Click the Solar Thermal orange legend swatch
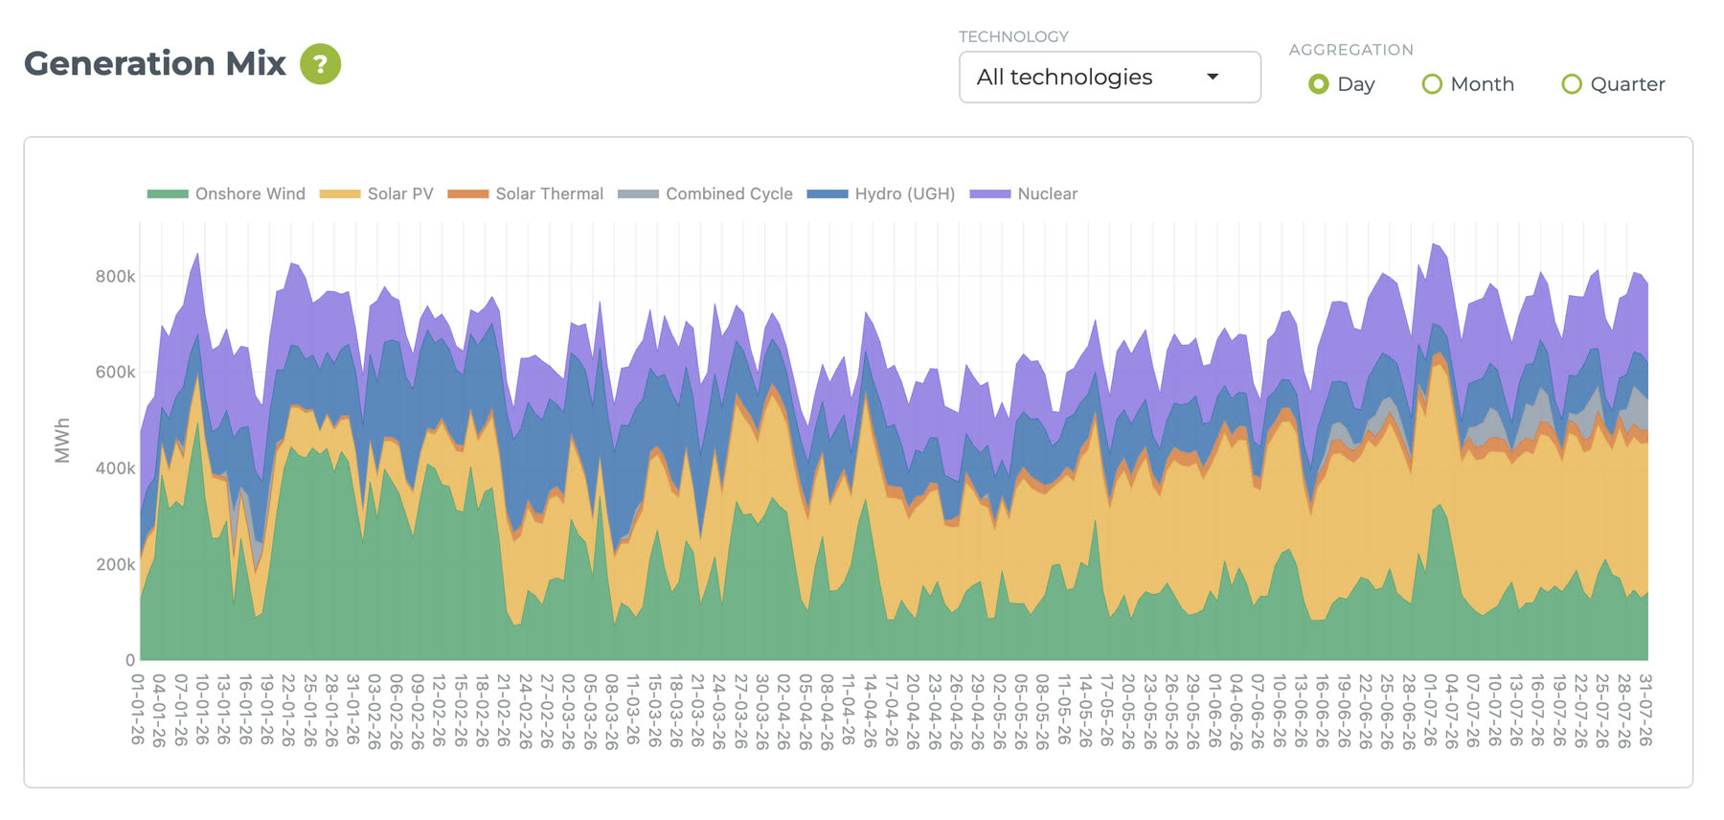Viewport: 1724px width, 820px height. 468,194
